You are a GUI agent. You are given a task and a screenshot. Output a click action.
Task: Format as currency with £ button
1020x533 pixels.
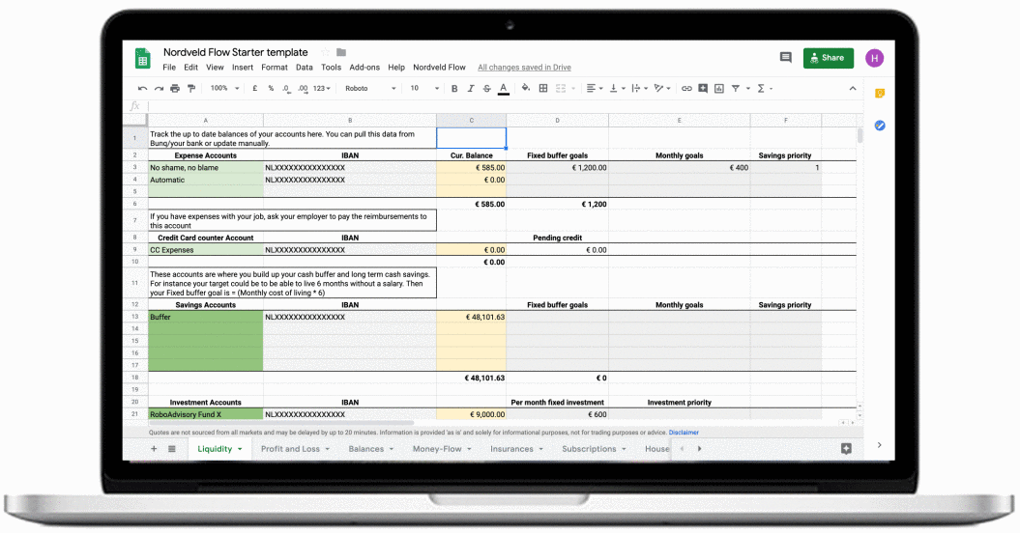[254, 89]
